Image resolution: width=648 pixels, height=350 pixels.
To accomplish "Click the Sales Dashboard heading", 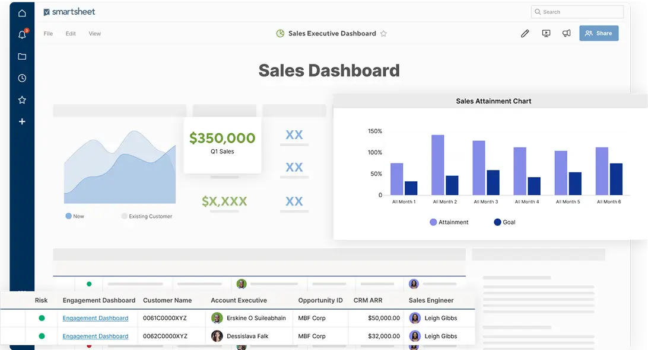I will pos(329,70).
